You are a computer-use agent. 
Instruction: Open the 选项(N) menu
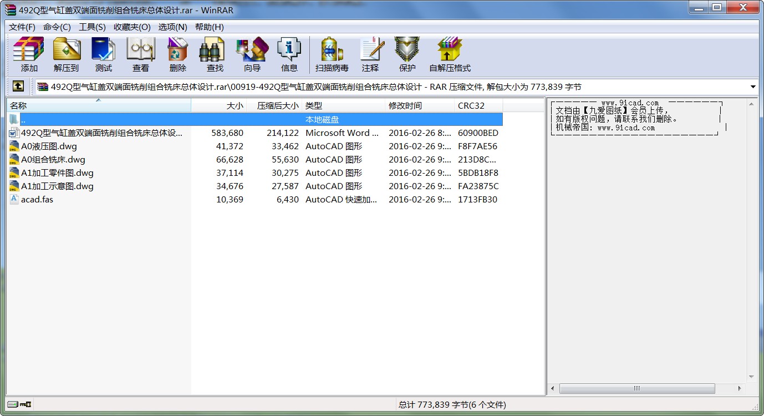click(172, 27)
